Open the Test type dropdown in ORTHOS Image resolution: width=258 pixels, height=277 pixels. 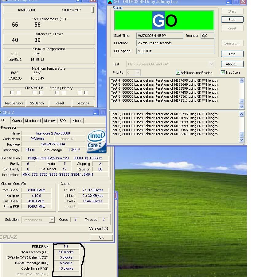pyautogui.click(x=211, y=64)
